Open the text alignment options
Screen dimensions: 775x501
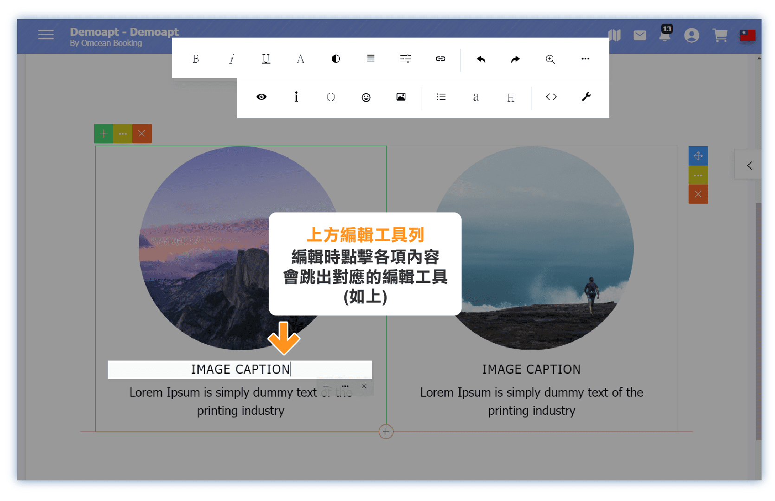370,58
